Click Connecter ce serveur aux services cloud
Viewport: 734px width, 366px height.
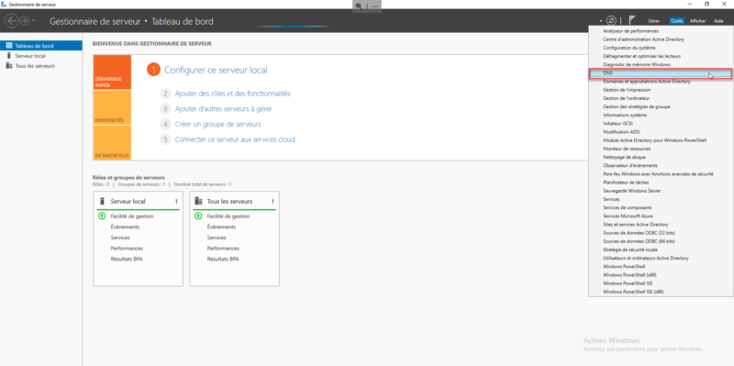(235, 139)
